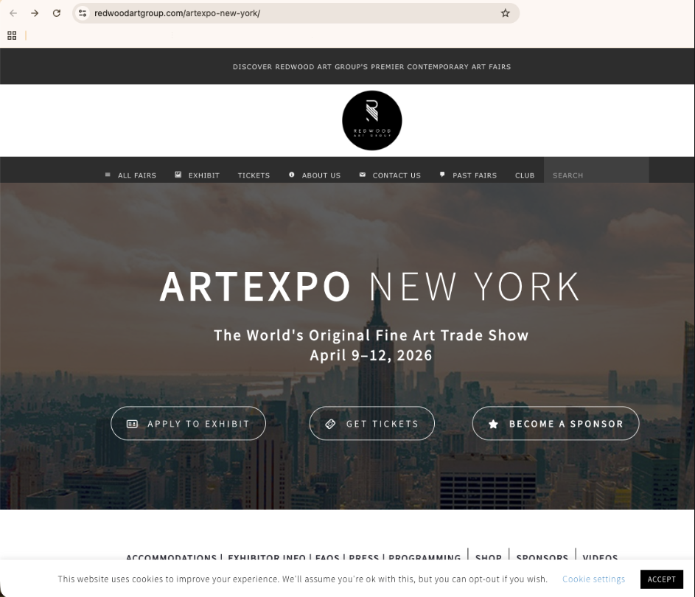Viewport: 695px width, 597px height.
Task: Click the site Search field
Action: point(596,175)
